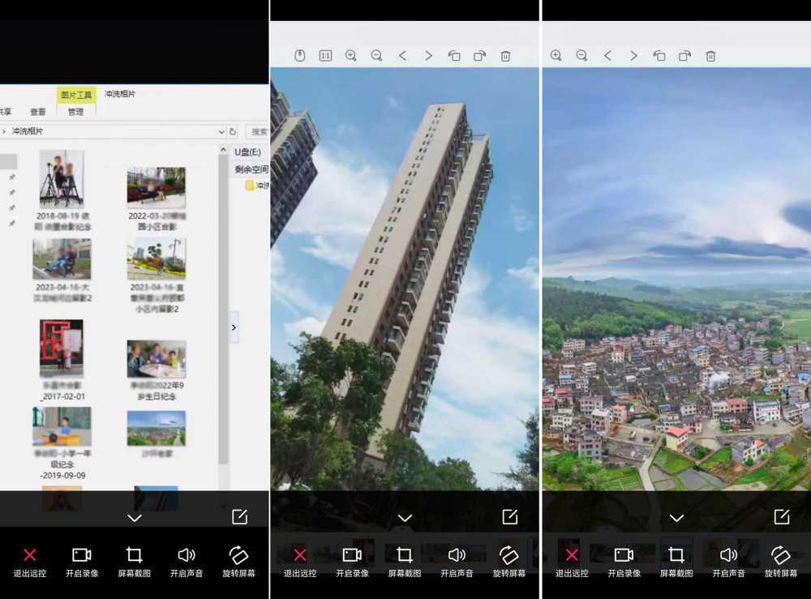The height and width of the screenshot is (599, 811).
Task: Open the 冲洗相片 address bar dropdown arrow
Action: point(221,132)
